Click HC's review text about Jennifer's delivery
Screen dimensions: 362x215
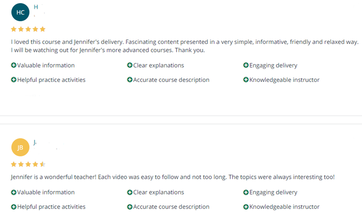pos(185,46)
